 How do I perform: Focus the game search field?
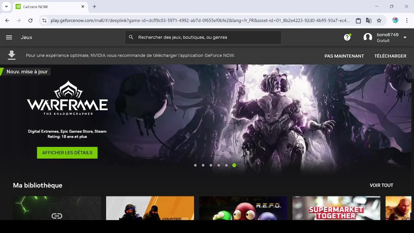pyautogui.click(x=203, y=37)
